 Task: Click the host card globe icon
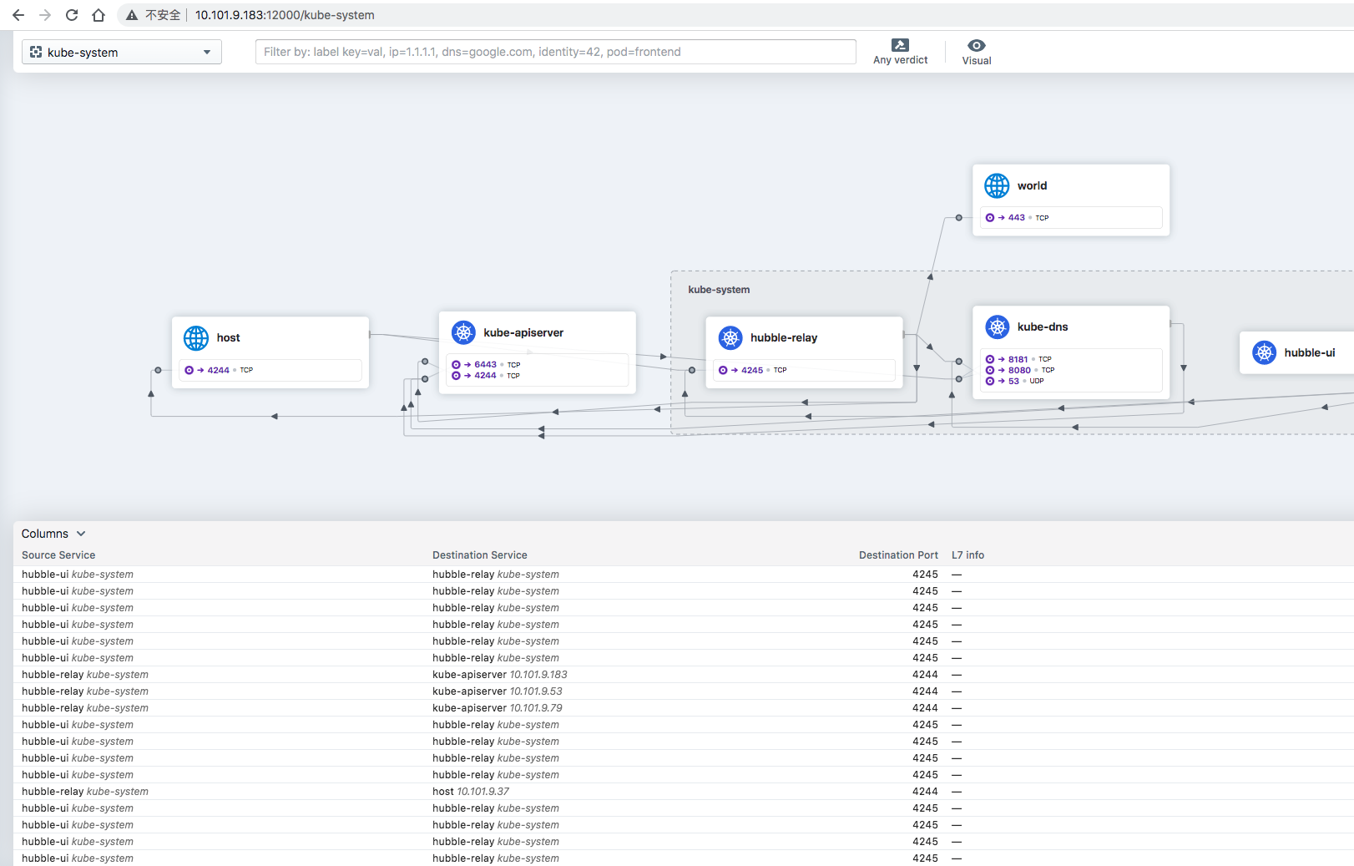pyautogui.click(x=196, y=338)
